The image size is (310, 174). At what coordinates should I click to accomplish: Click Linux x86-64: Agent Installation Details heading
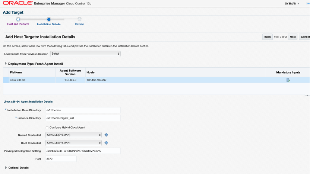click(28, 101)
